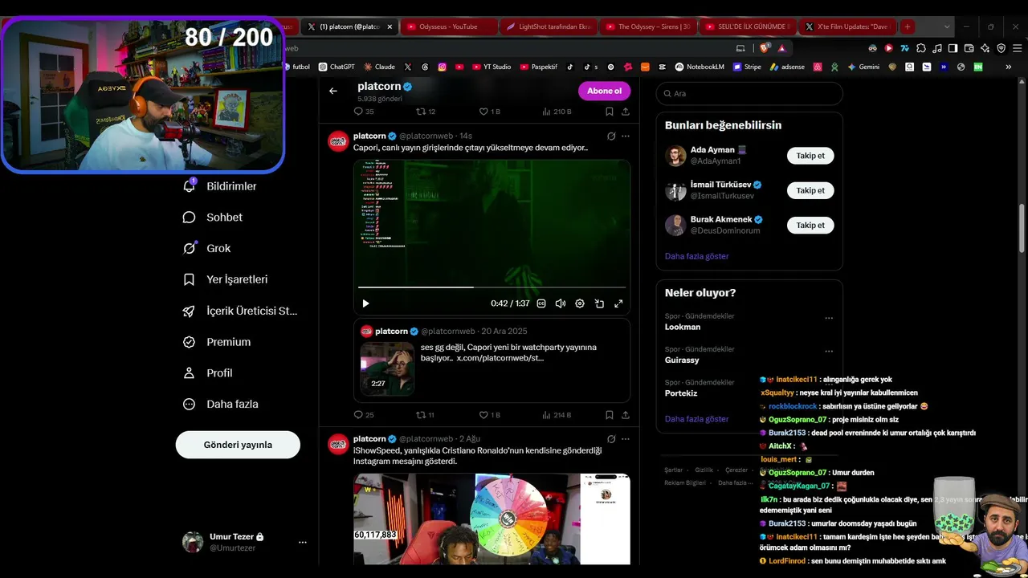
Task: Open the Portekiz trending topic
Action: coord(681,393)
